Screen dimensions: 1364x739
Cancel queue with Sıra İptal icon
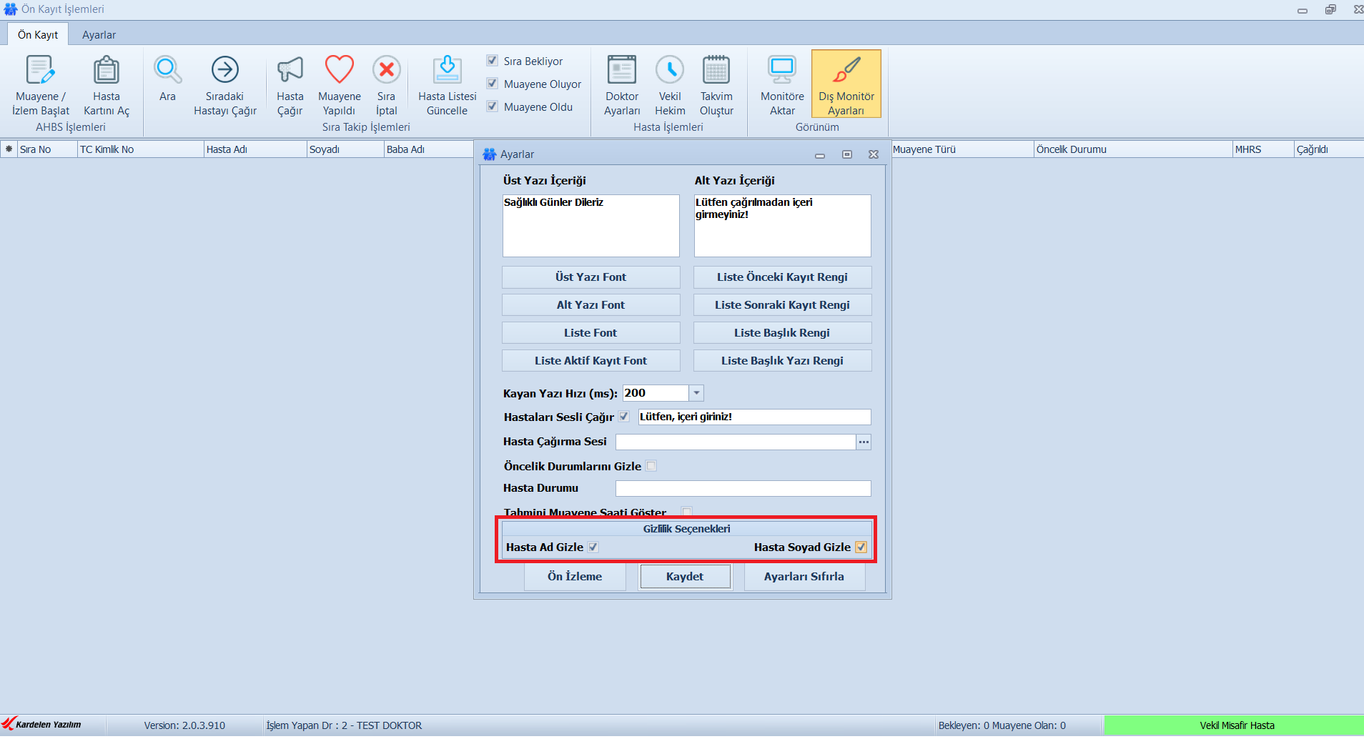[386, 71]
